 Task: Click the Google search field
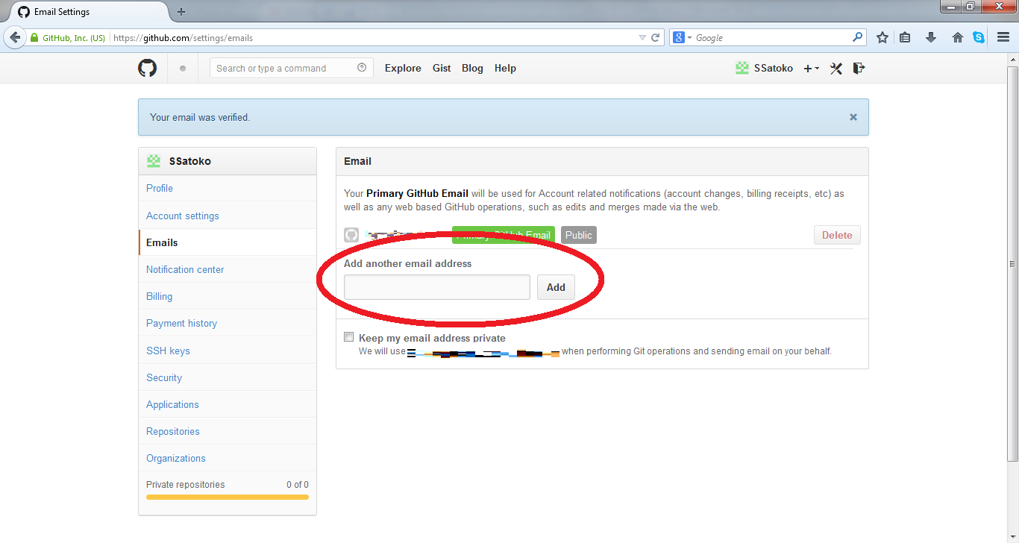coord(773,37)
